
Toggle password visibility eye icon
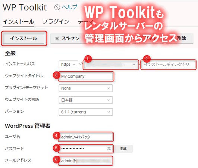coord(109,149)
